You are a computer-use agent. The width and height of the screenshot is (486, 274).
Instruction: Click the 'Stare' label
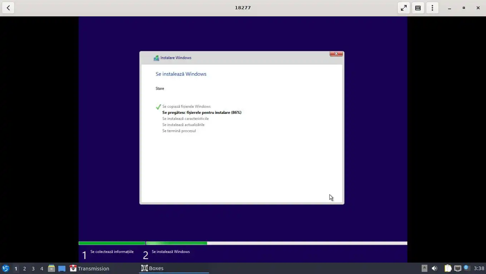[x=160, y=88]
